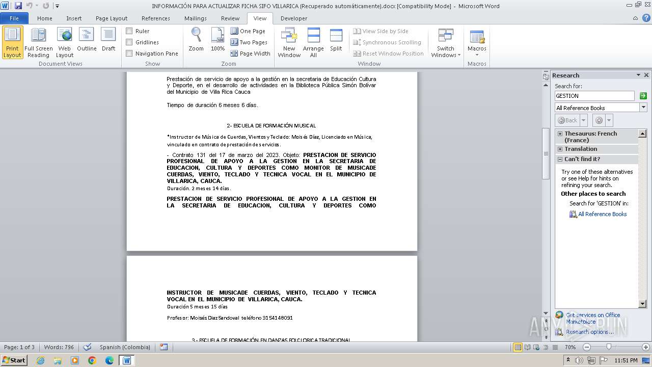
Task: Enable the Ruler checkbox
Action: pyautogui.click(x=129, y=31)
